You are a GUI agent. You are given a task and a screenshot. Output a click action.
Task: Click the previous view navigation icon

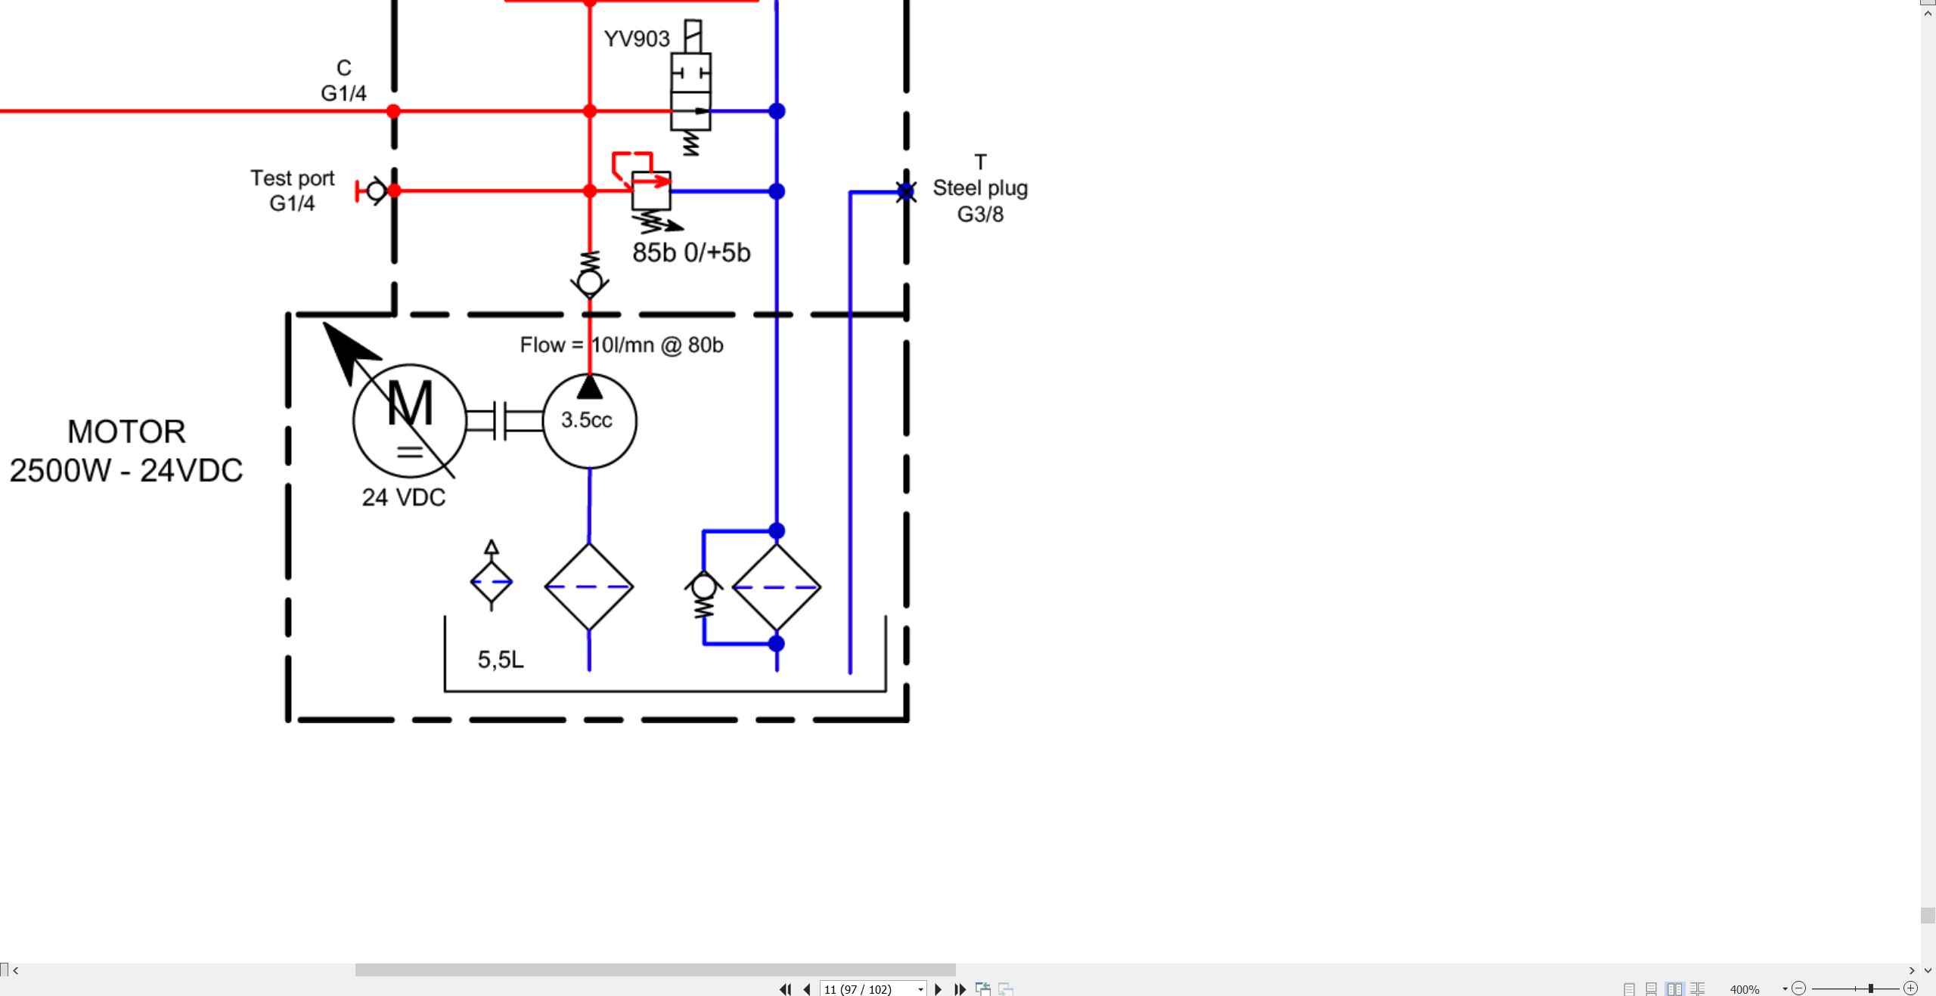pyautogui.click(x=983, y=989)
